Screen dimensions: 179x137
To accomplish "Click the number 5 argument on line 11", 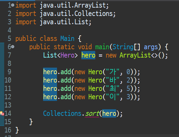I will (x=128, y=88).
